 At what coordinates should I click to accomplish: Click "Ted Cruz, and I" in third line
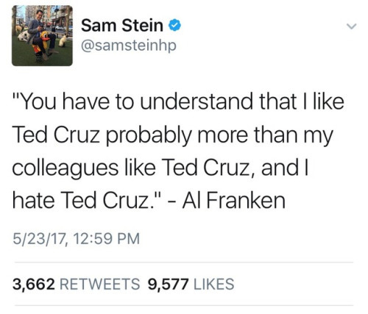click(x=234, y=168)
